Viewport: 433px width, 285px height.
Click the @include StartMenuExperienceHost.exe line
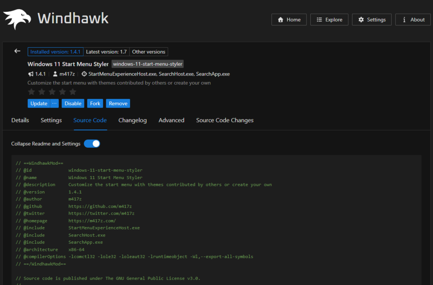(x=78, y=228)
